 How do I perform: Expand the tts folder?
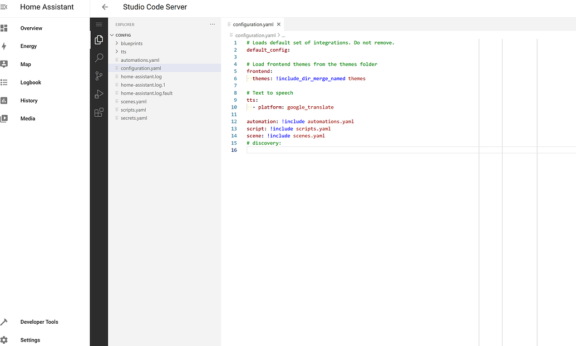coord(124,52)
